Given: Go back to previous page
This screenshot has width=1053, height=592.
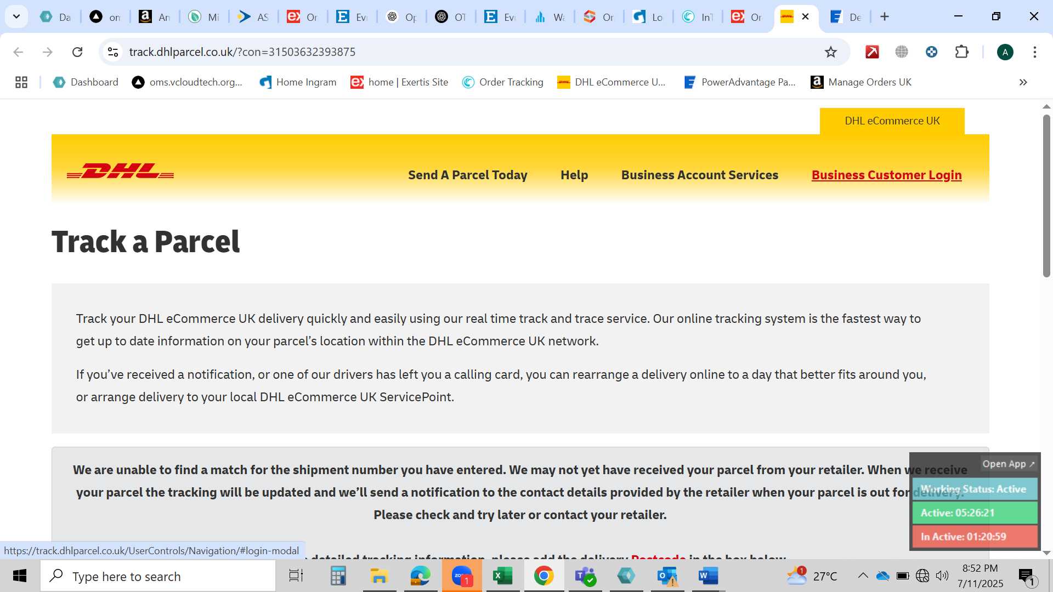Looking at the screenshot, I should [x=18, y=52].
